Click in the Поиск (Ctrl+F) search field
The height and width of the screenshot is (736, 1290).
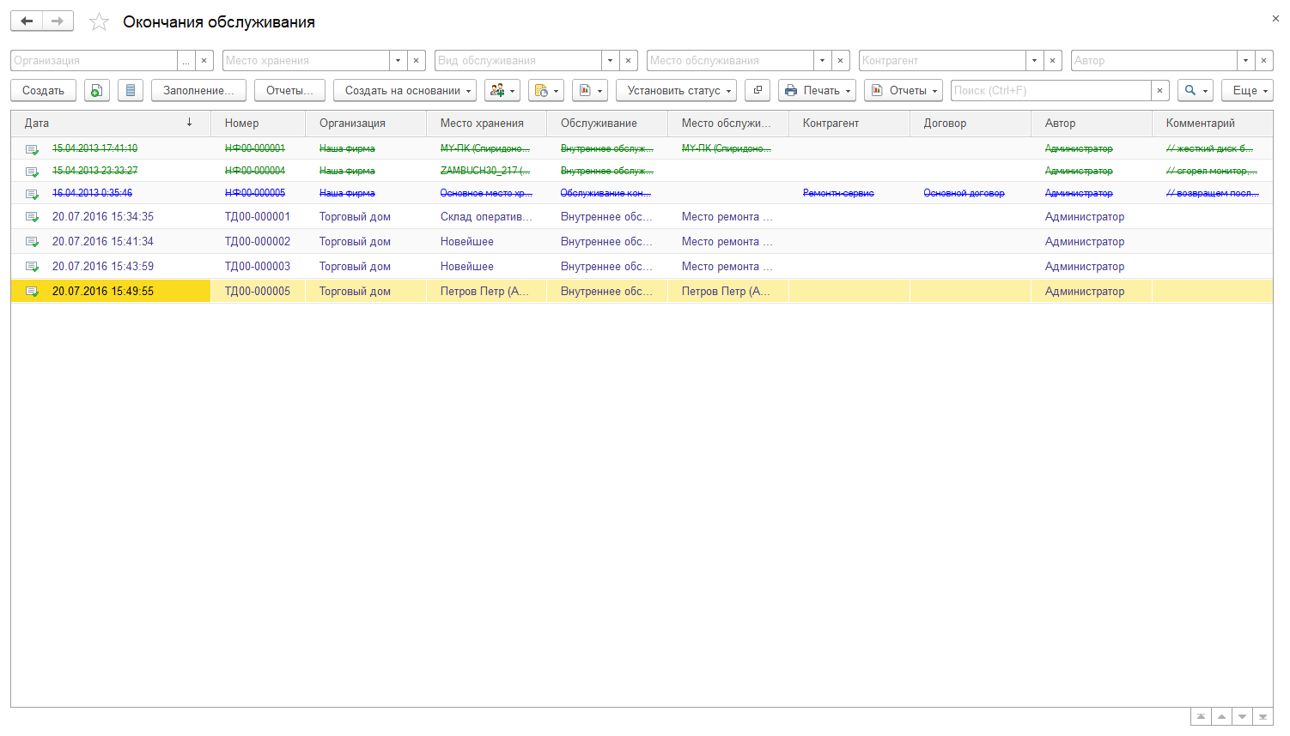[1050, 91]
